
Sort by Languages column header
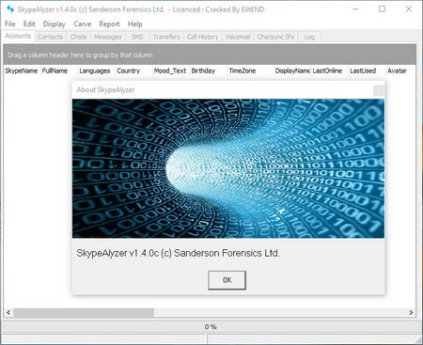[x=96, y=71]
